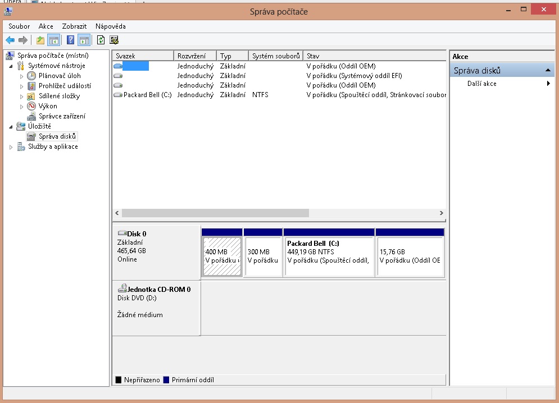Click the blue help question mark icon
This screenshot has width=559, height=403.
pyautogui.click(x=70, y=40)
